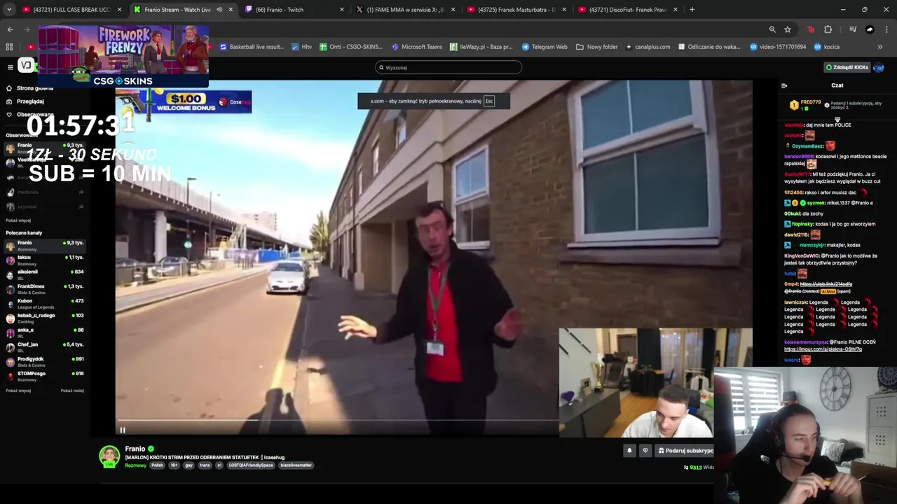Click the notification bell icon under video
Screen dimensions: 897x504
point(629,451)
